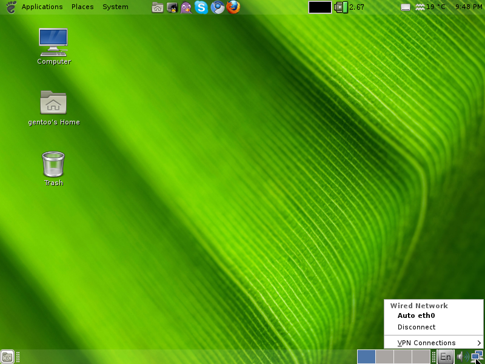
Task: Open the System menu
Action: click(115, 7)
